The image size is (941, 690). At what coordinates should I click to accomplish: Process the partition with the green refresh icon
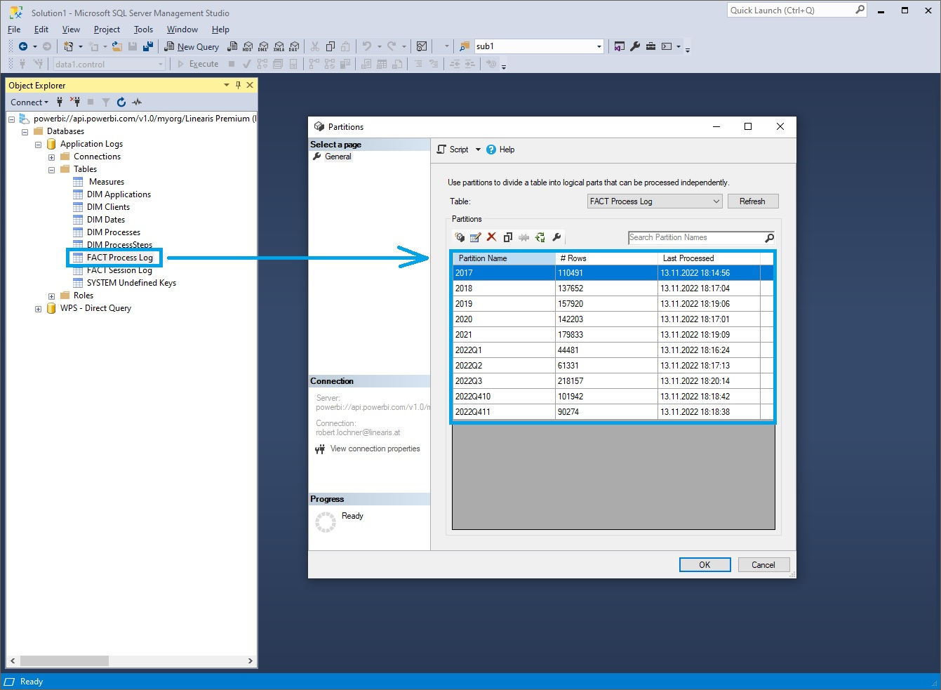pyautogui.click(x=540, y=237)
